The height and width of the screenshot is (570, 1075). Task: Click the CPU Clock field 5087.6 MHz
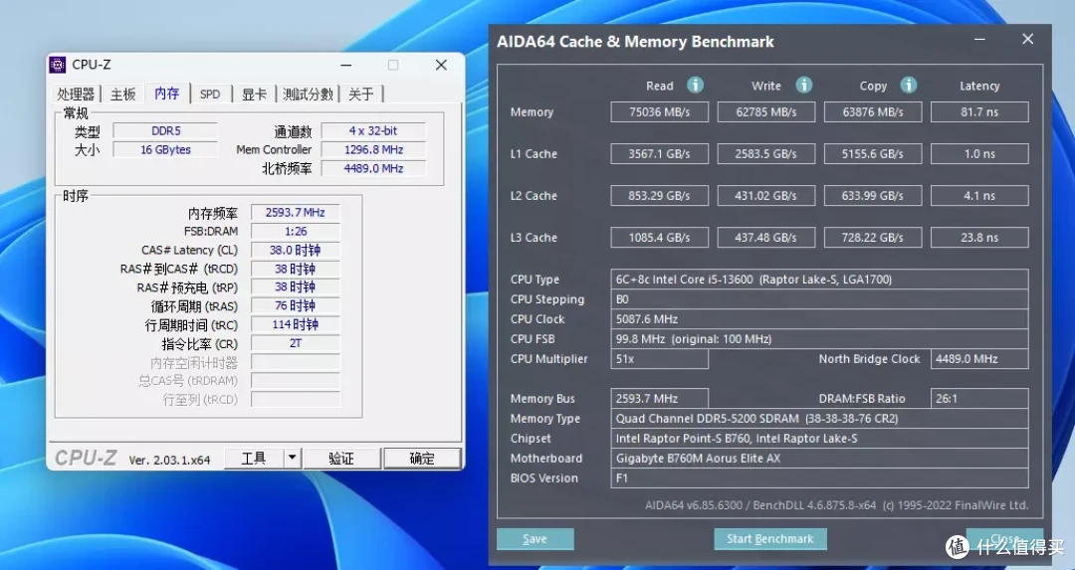click(x=819, y=318)
